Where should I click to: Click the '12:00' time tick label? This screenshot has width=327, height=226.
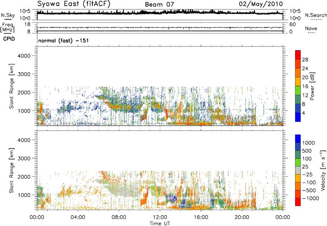160,217
